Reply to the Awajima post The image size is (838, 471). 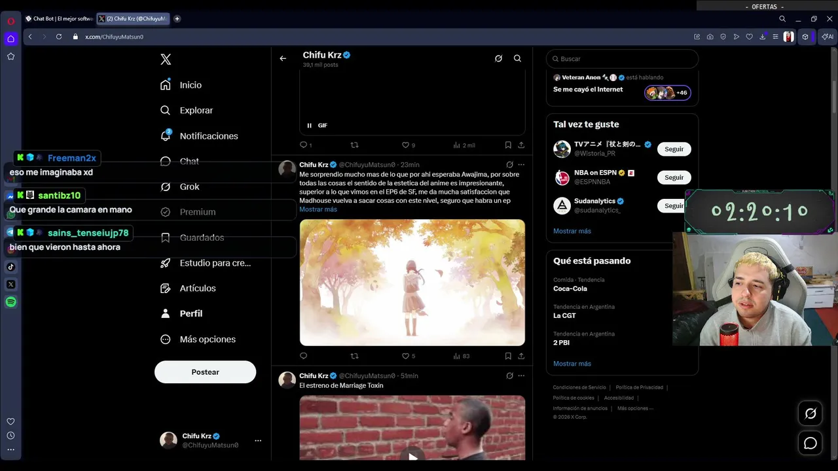[x=303, y=356]
